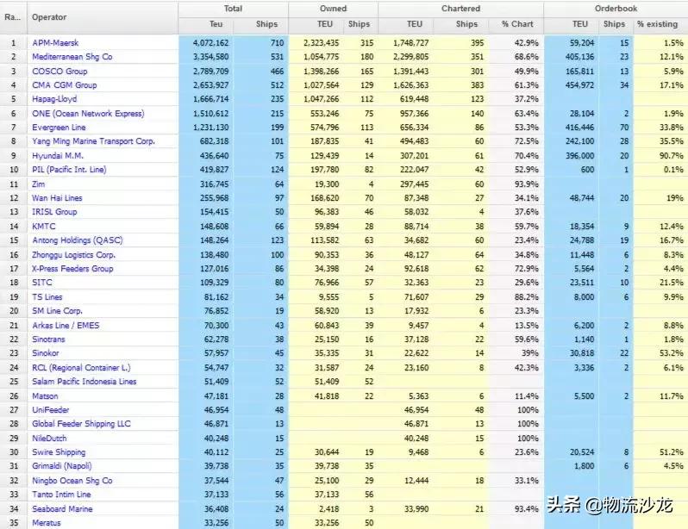Open the Seaboard Marine link

point(62,509)
